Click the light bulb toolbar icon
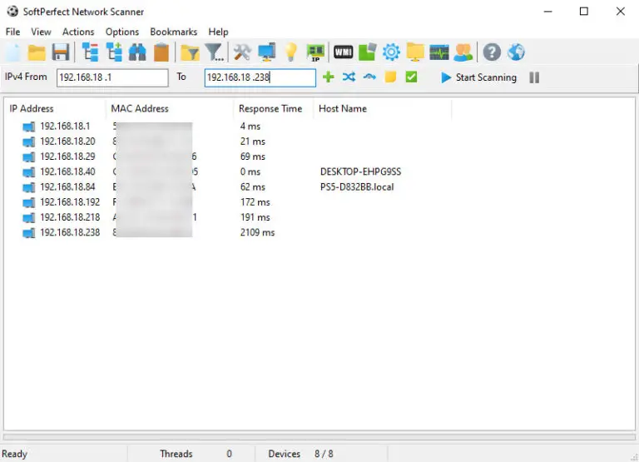Viewport: 639px width, 462px height. 290,53
